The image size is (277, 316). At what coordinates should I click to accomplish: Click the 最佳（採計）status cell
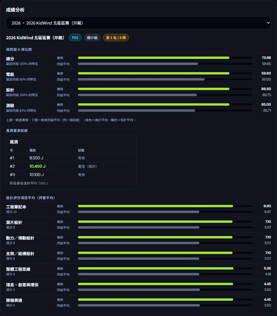pos(87,166)
